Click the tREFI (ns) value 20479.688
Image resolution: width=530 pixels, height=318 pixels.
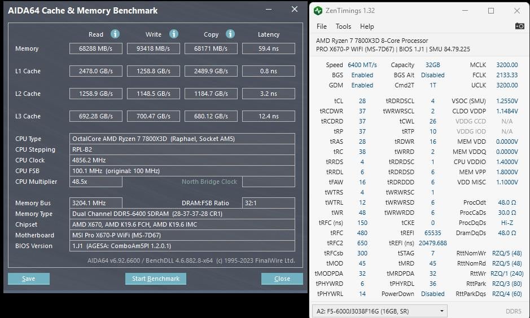(x=433, y=243)
